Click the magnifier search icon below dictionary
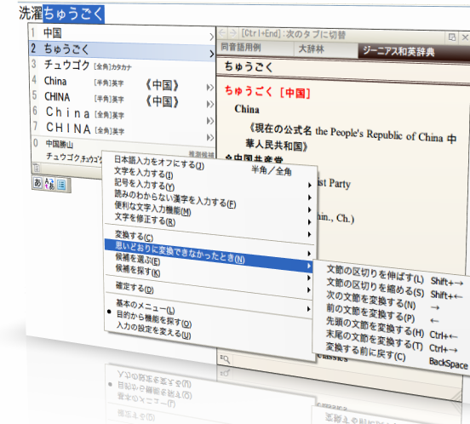470x424 pixels. (x=225, y=358)
